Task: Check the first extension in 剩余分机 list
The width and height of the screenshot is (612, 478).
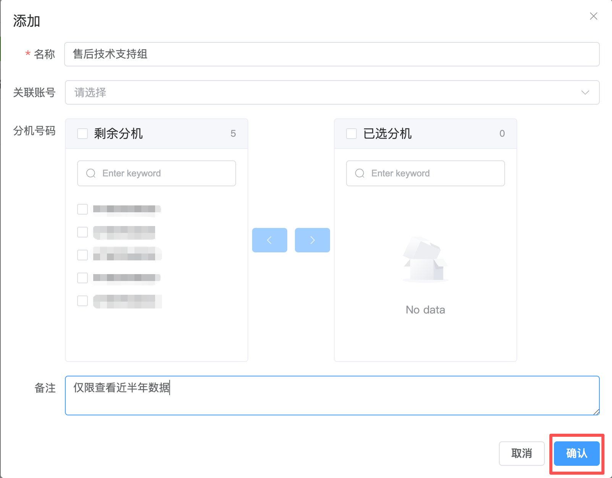Action: click(83, 209)
